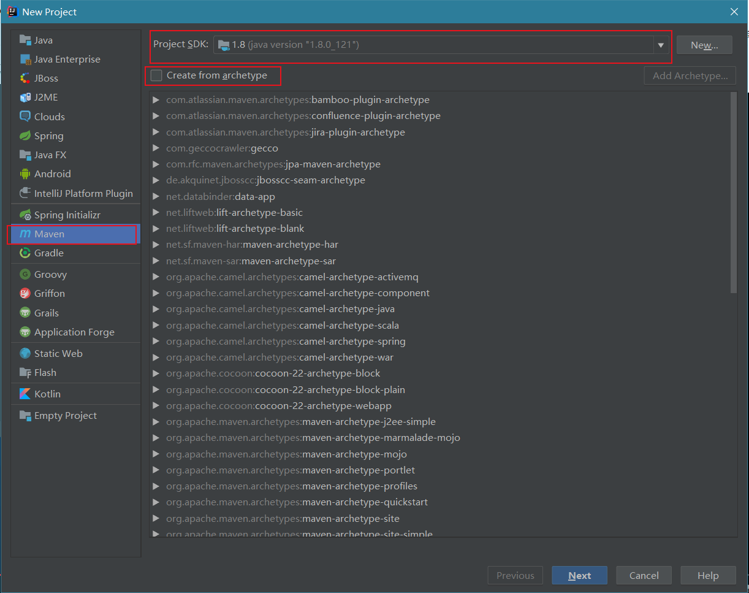Click the archetype list vertical scrollbar
This screenshot has width=749, height=593.
point(734,193)
